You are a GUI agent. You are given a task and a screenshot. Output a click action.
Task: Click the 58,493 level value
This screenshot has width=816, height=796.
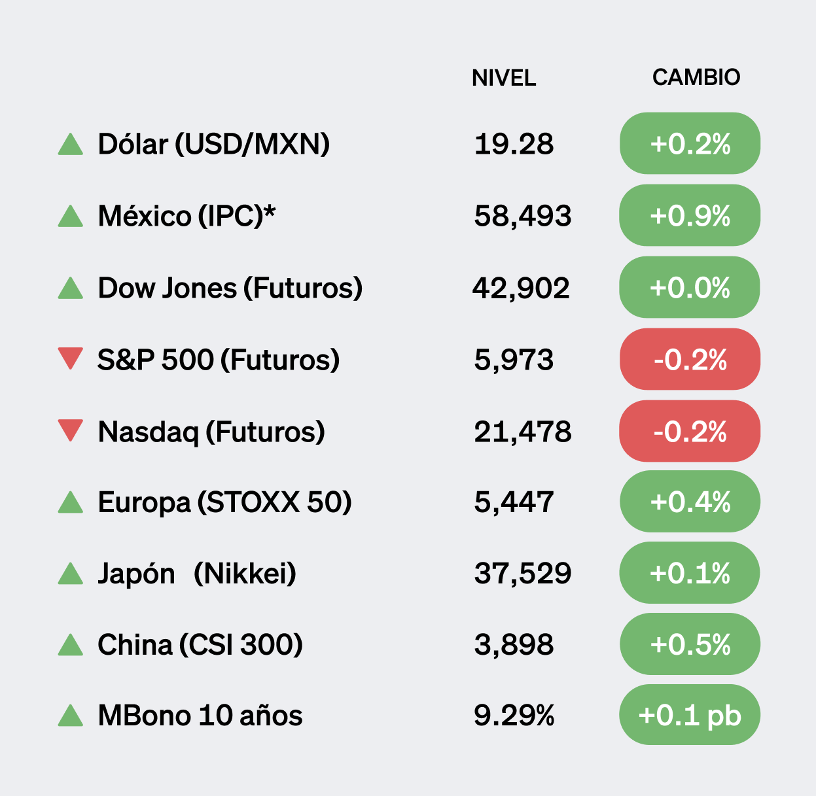(523, 216)
